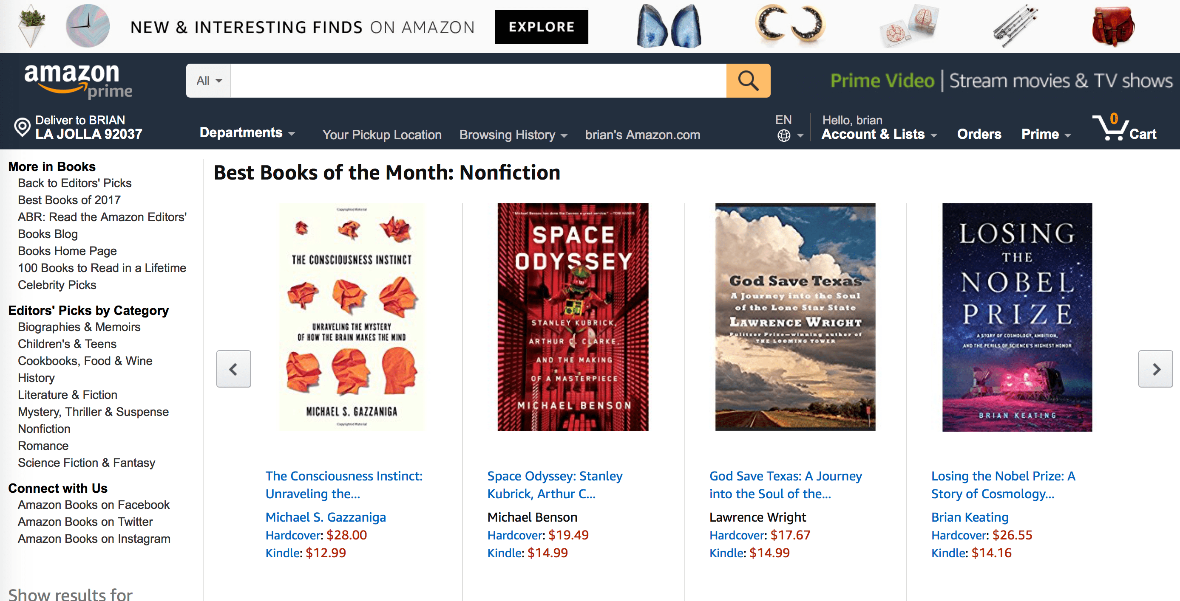Click the globe language icon
This screenshot has width=1180, height=601.
(x=784, y=135)
